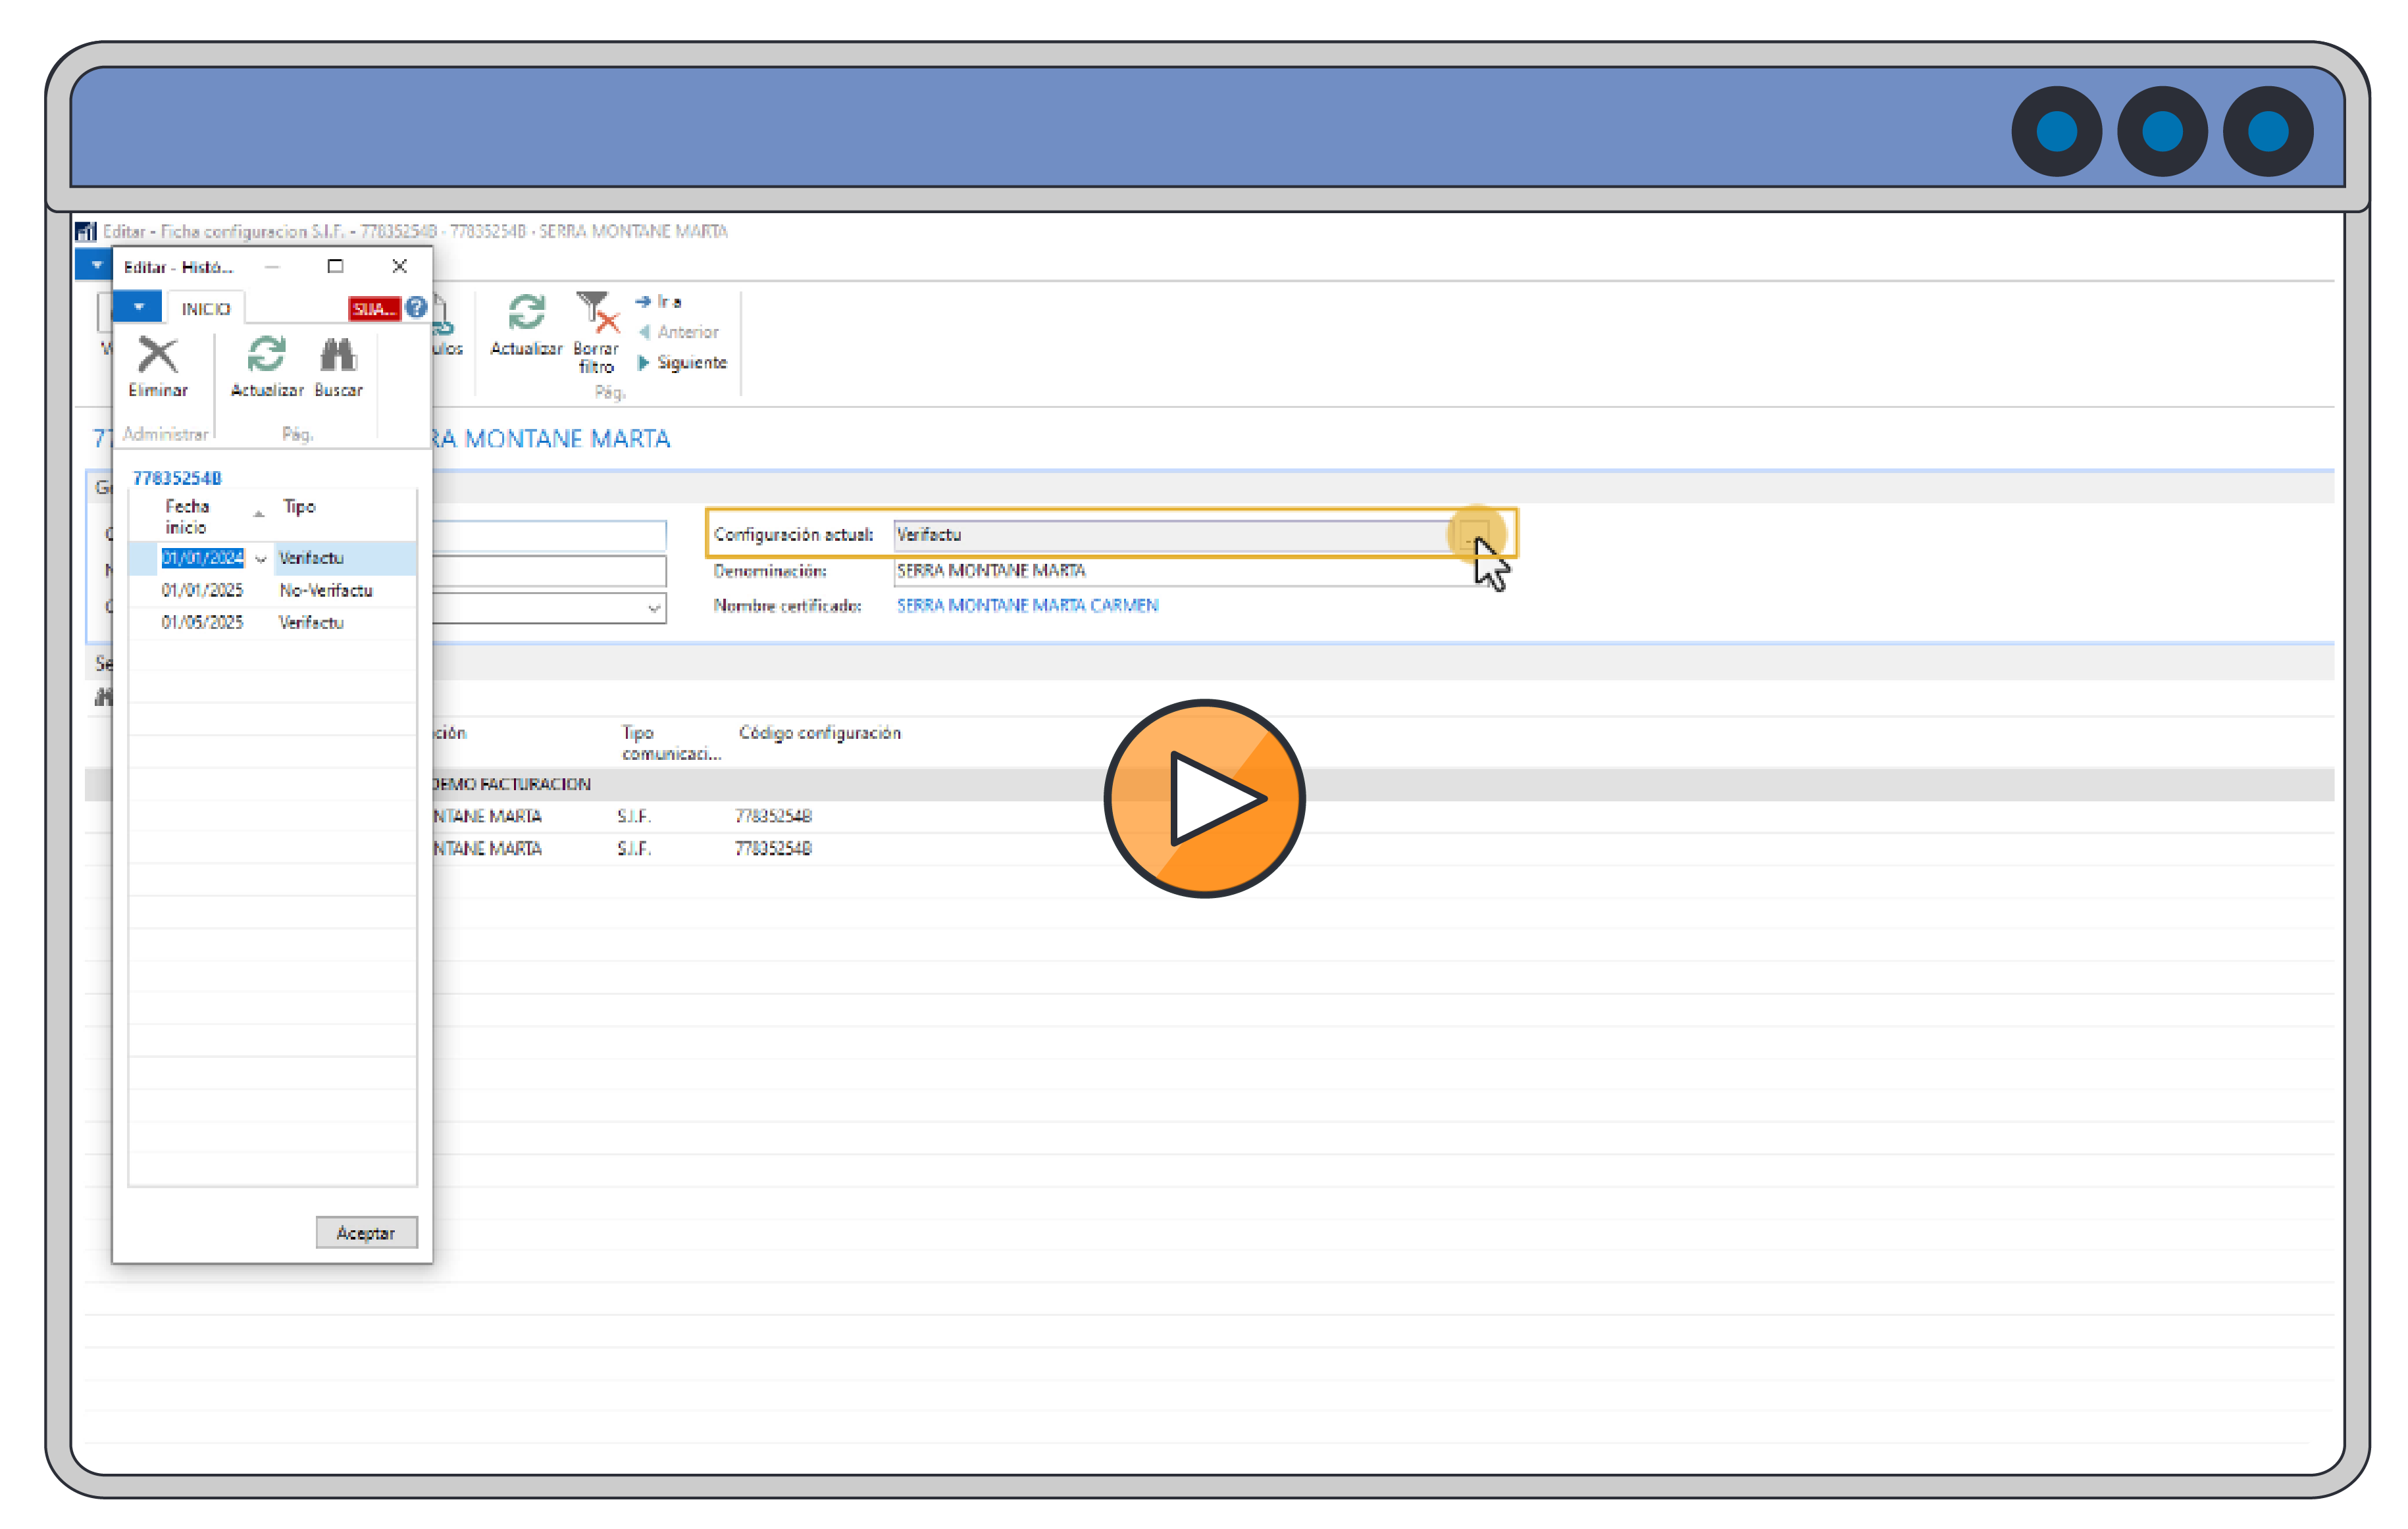Viewport: 2408px width, 1529px height.
Task: Open the Configuración actual lookup button
Action: (x=1474, y=535)
